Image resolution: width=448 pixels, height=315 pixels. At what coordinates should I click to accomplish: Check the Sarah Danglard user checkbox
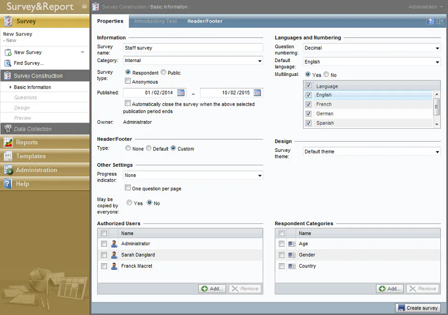coord(104,255)
